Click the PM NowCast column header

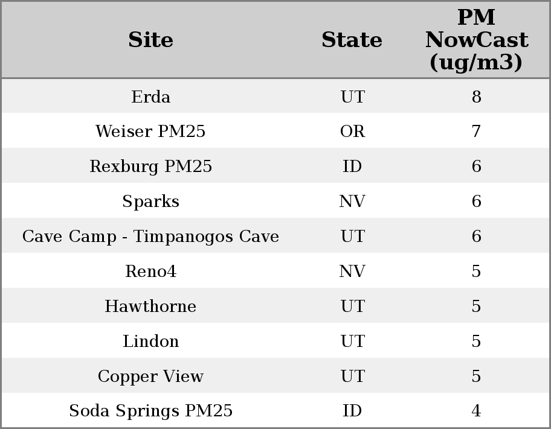(476, 40)
